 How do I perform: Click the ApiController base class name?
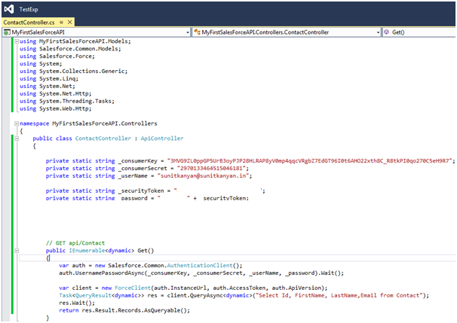(162, 139)
